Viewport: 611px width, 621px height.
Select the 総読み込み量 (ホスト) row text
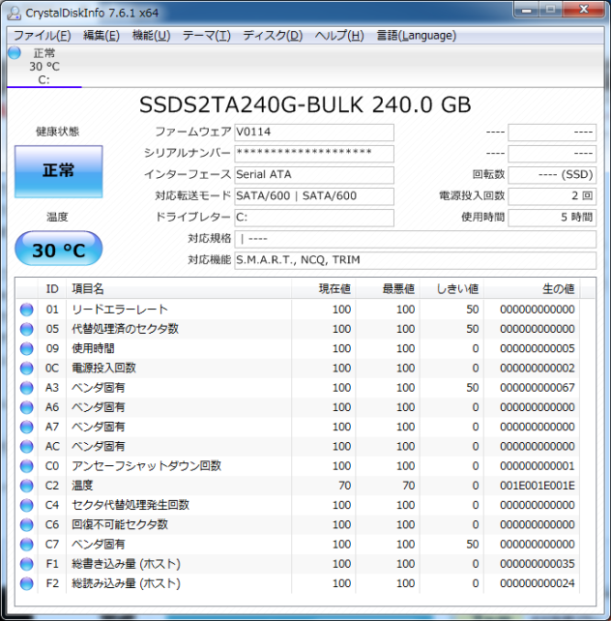click(x=126, y=583)
